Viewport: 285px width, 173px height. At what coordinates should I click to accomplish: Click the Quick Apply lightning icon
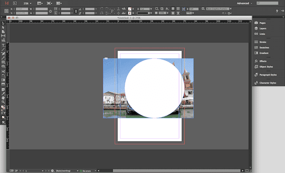277,11
